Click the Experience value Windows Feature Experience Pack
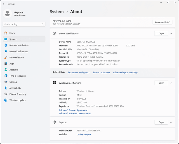 point(100,106)
